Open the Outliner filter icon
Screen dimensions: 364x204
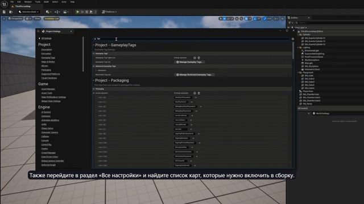[x=289, y=23]
